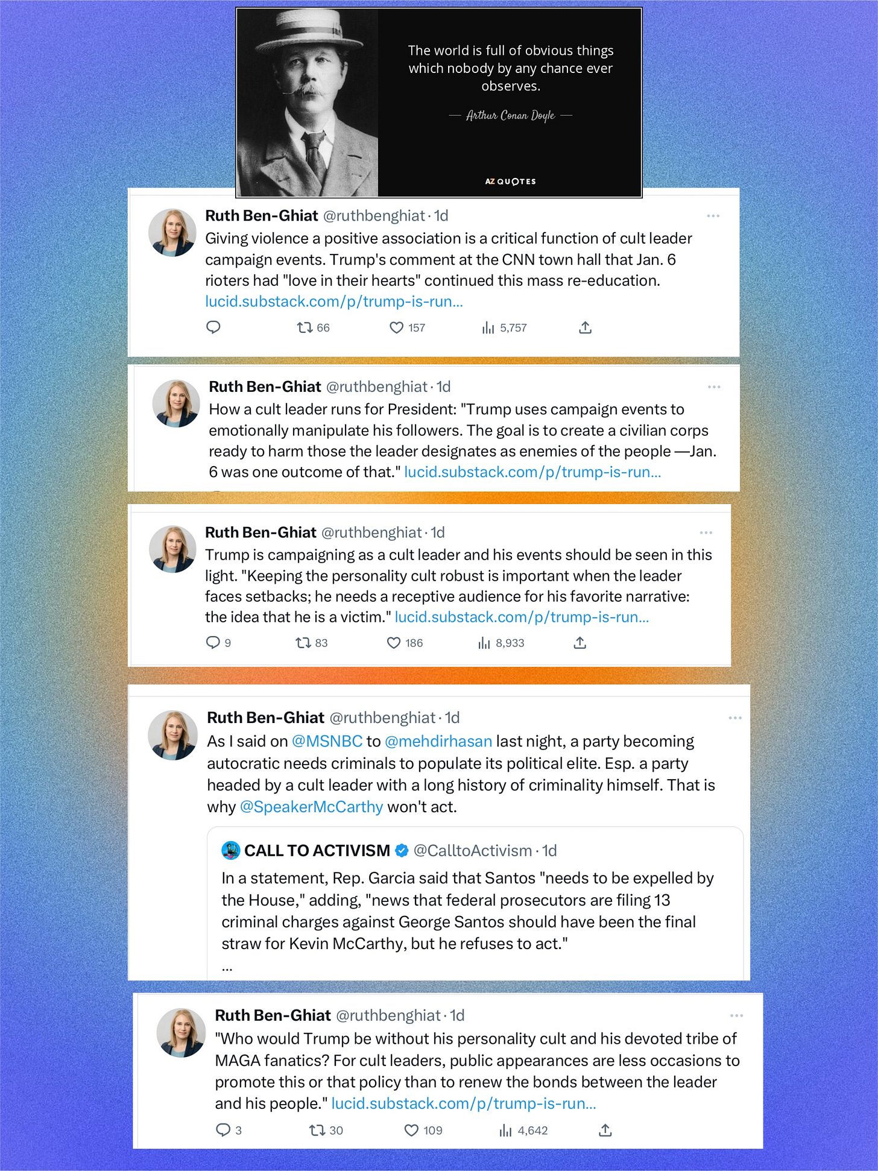The width and height of the screenshot is (878, 1171).
Task: Open the quoted CALL TO ACTIVISM tweet
Action: (x=475, y=903)
